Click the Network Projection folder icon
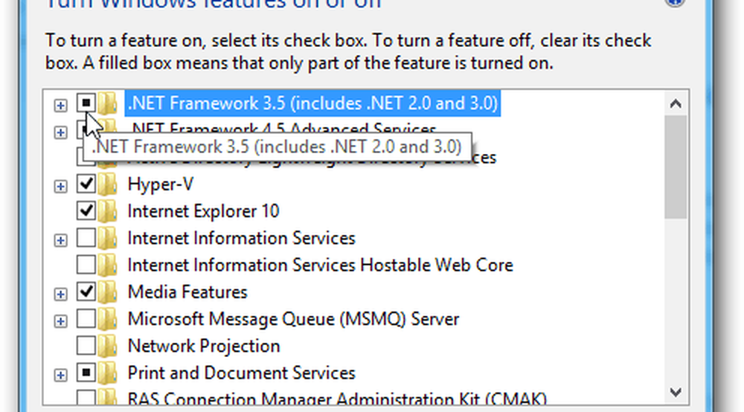Image resolution: width=744 pixels, height=412 pixels. click(x=108, y=346)
